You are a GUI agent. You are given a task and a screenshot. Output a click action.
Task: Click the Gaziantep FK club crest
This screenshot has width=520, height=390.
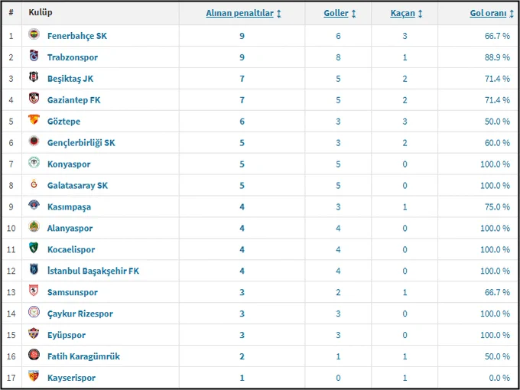pyautogui.click(x=34, y=98)
